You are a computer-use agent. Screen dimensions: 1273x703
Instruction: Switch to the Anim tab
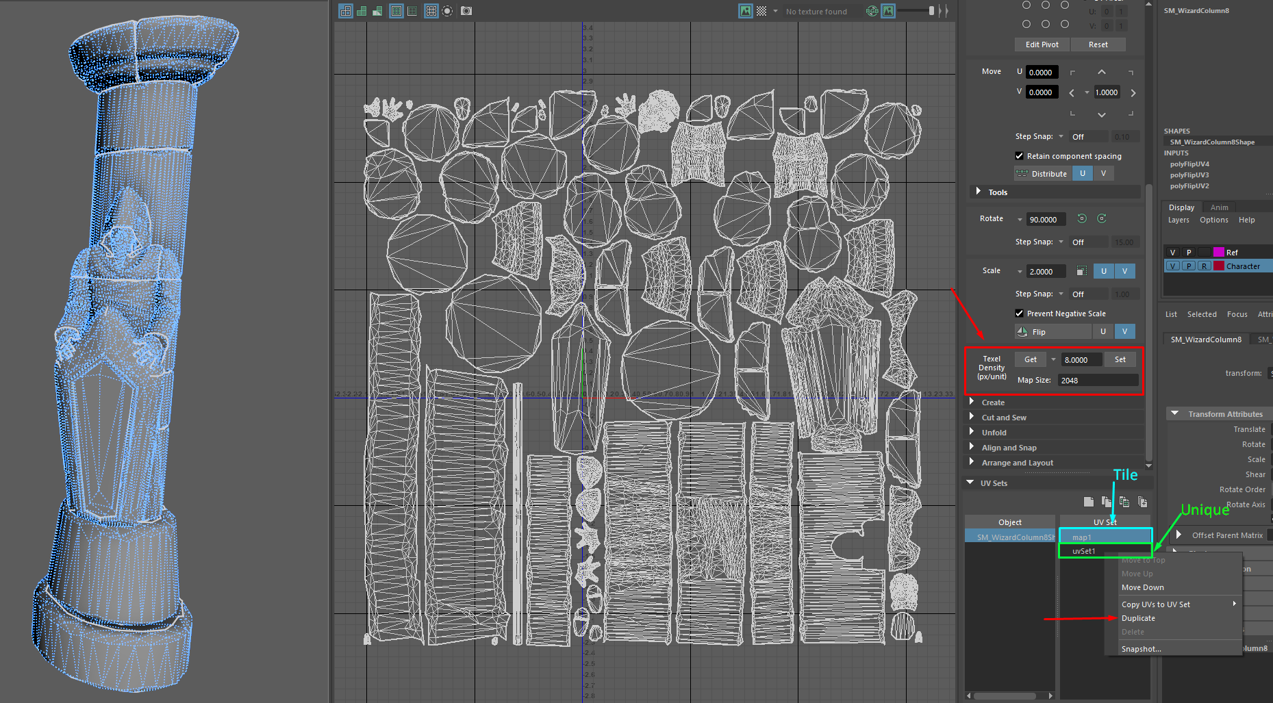click(1219, 207)
